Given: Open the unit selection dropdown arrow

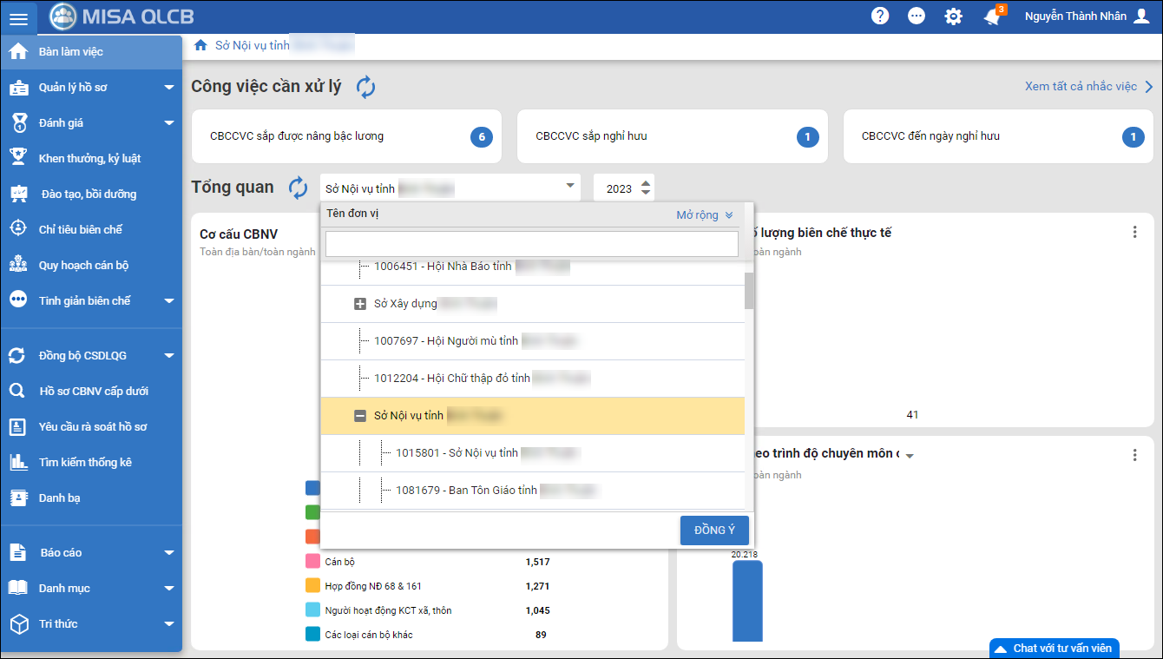Looking at the screenshot, I should [570, 186].
